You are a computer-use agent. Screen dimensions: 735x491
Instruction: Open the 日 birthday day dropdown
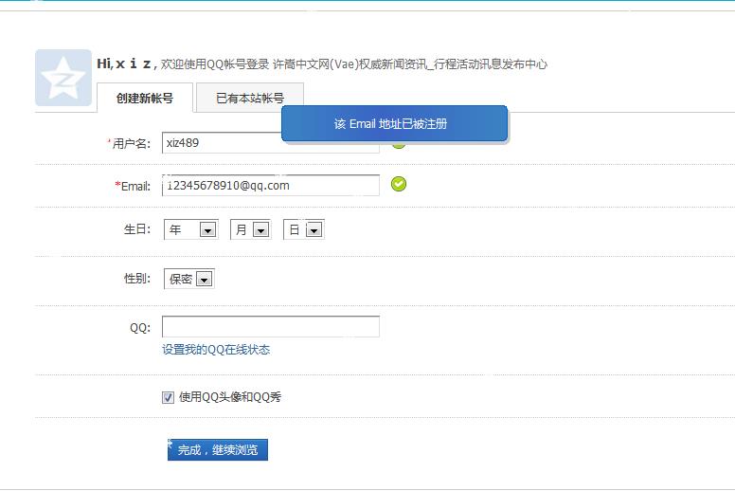(304, 229)
